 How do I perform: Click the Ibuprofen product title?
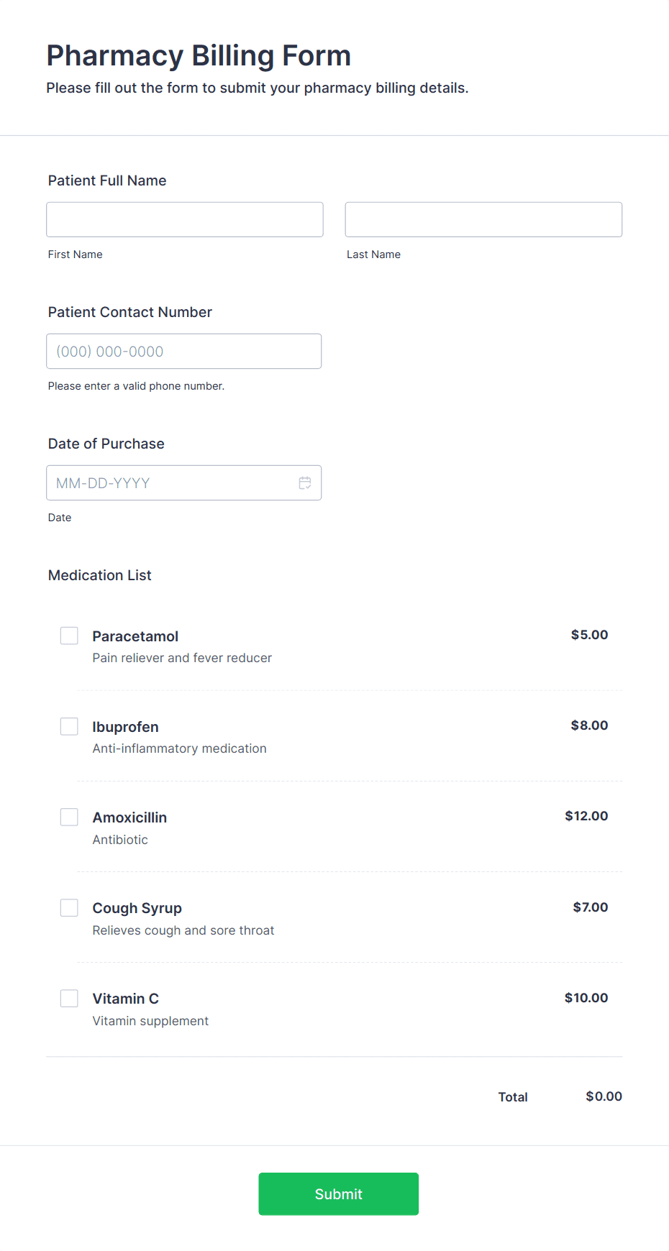click(126, 727)
